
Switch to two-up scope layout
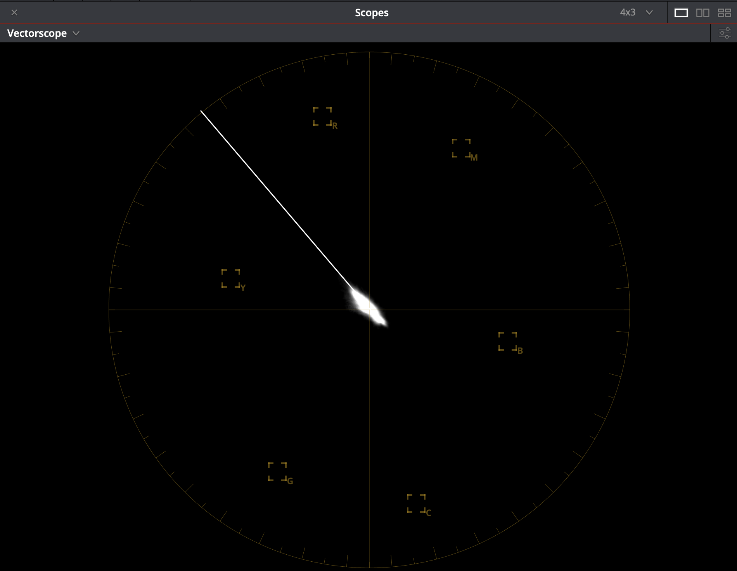coord(702,13)
